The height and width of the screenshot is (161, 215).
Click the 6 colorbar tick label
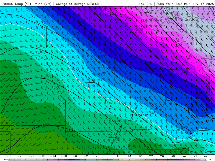[x=107, y=156]
